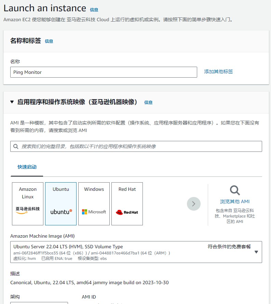
Task: Click the 亚马逊云科技 logo in Amazon Linux card
Action: (x=28, y=210)
